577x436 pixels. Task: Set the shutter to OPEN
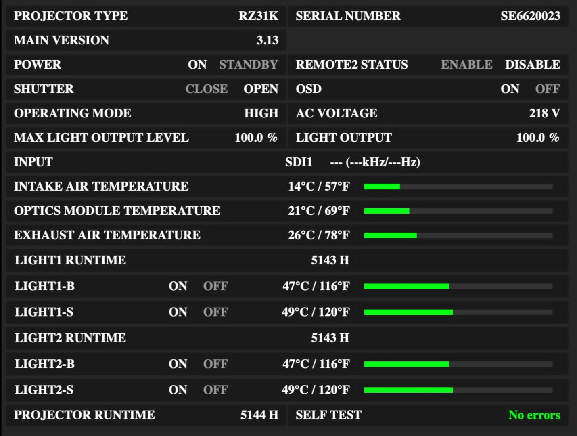coord(261,89)
